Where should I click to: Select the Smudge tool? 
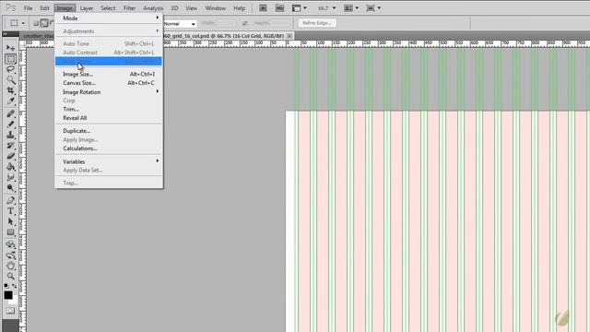click(x=10, y=177)
